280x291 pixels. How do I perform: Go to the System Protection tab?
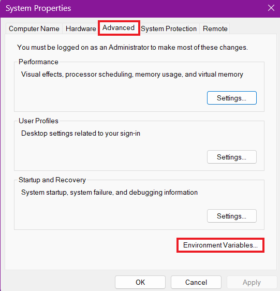pyautogui.click(x=169, y=28)
